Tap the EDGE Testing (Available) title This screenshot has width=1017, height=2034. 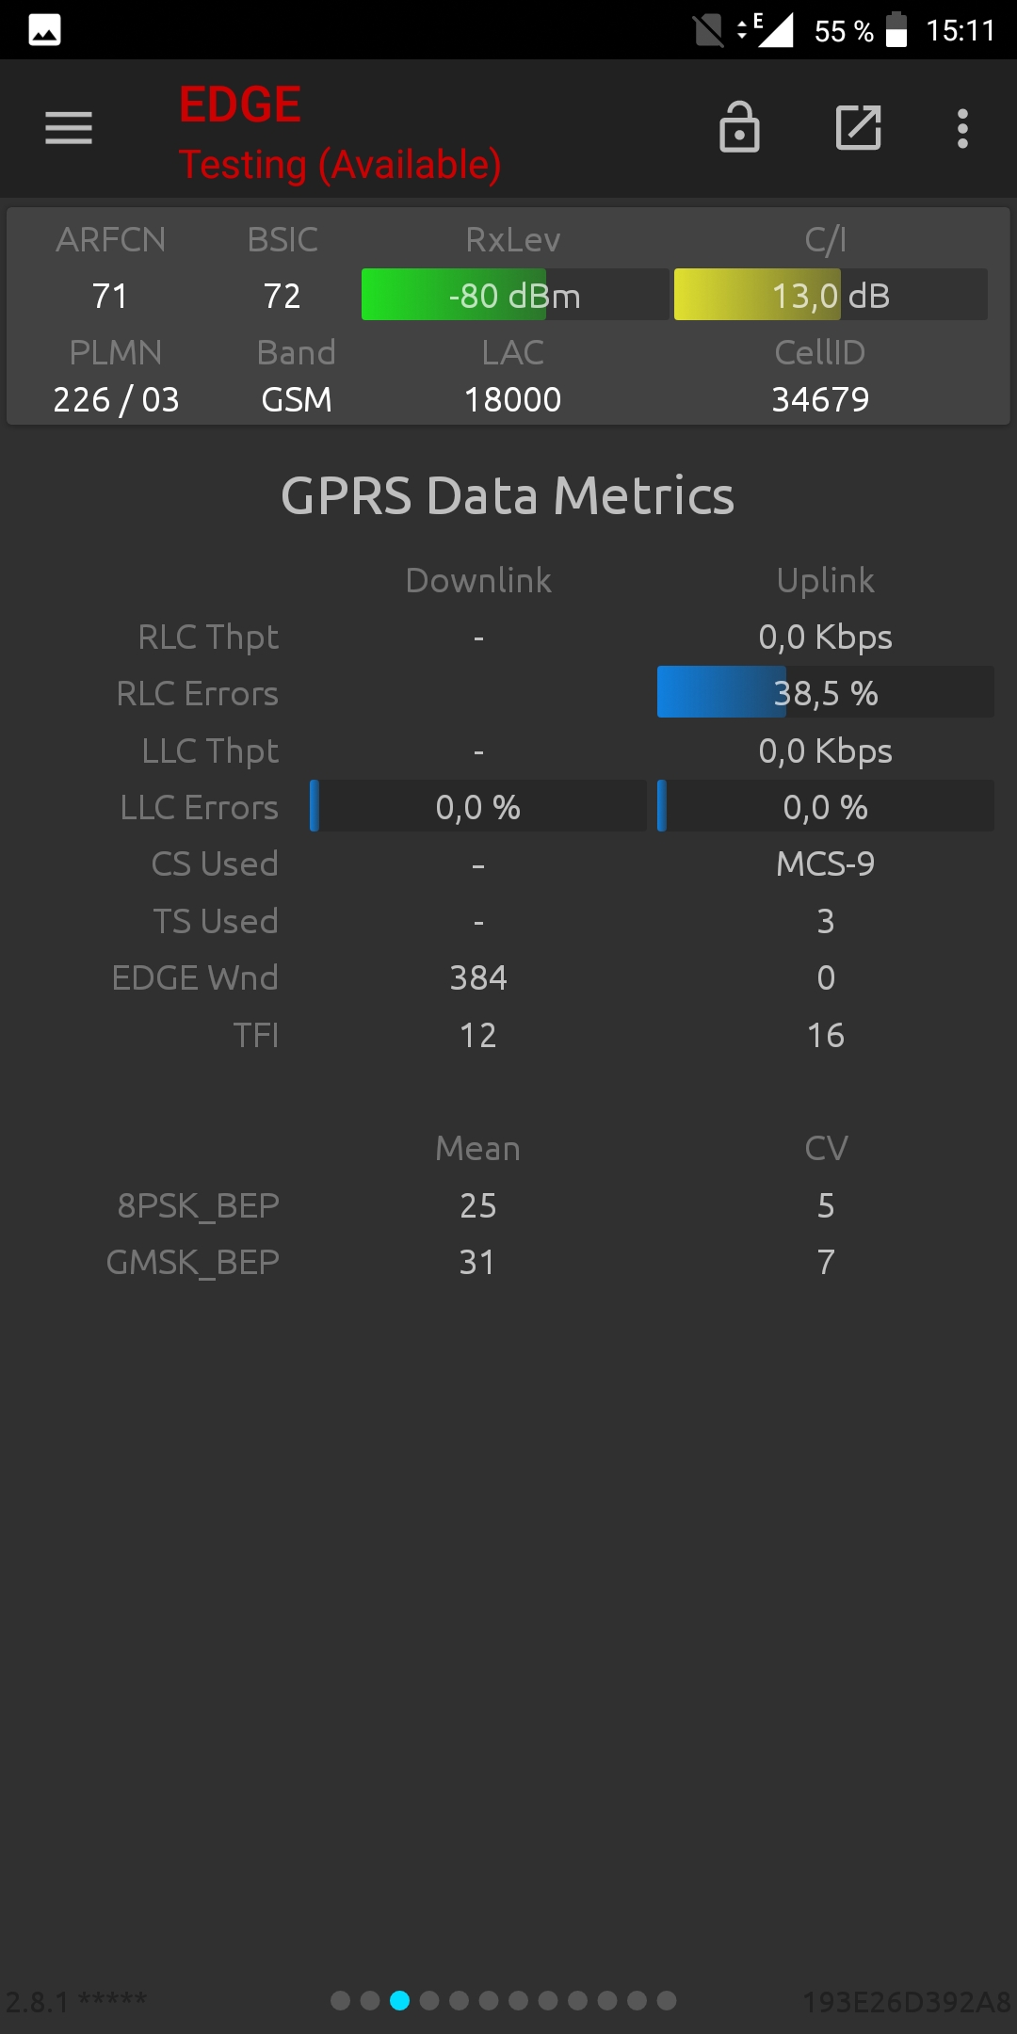click(340, 133)
